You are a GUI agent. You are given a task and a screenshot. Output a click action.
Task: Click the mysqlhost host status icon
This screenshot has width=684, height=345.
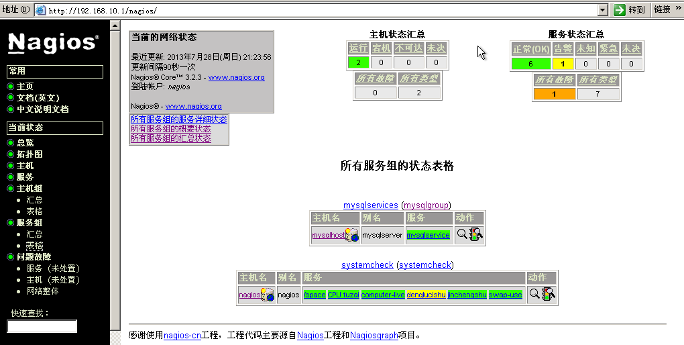[x=352, y=235]
